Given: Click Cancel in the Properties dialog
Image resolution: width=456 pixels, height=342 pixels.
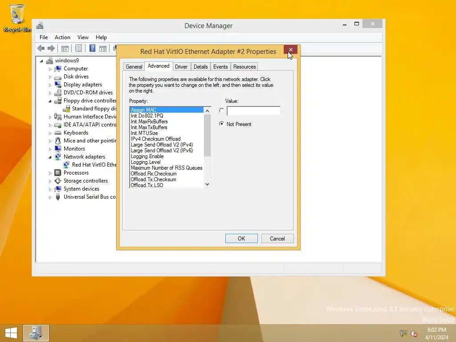Looking at the screenshot, I should (277, 239).
